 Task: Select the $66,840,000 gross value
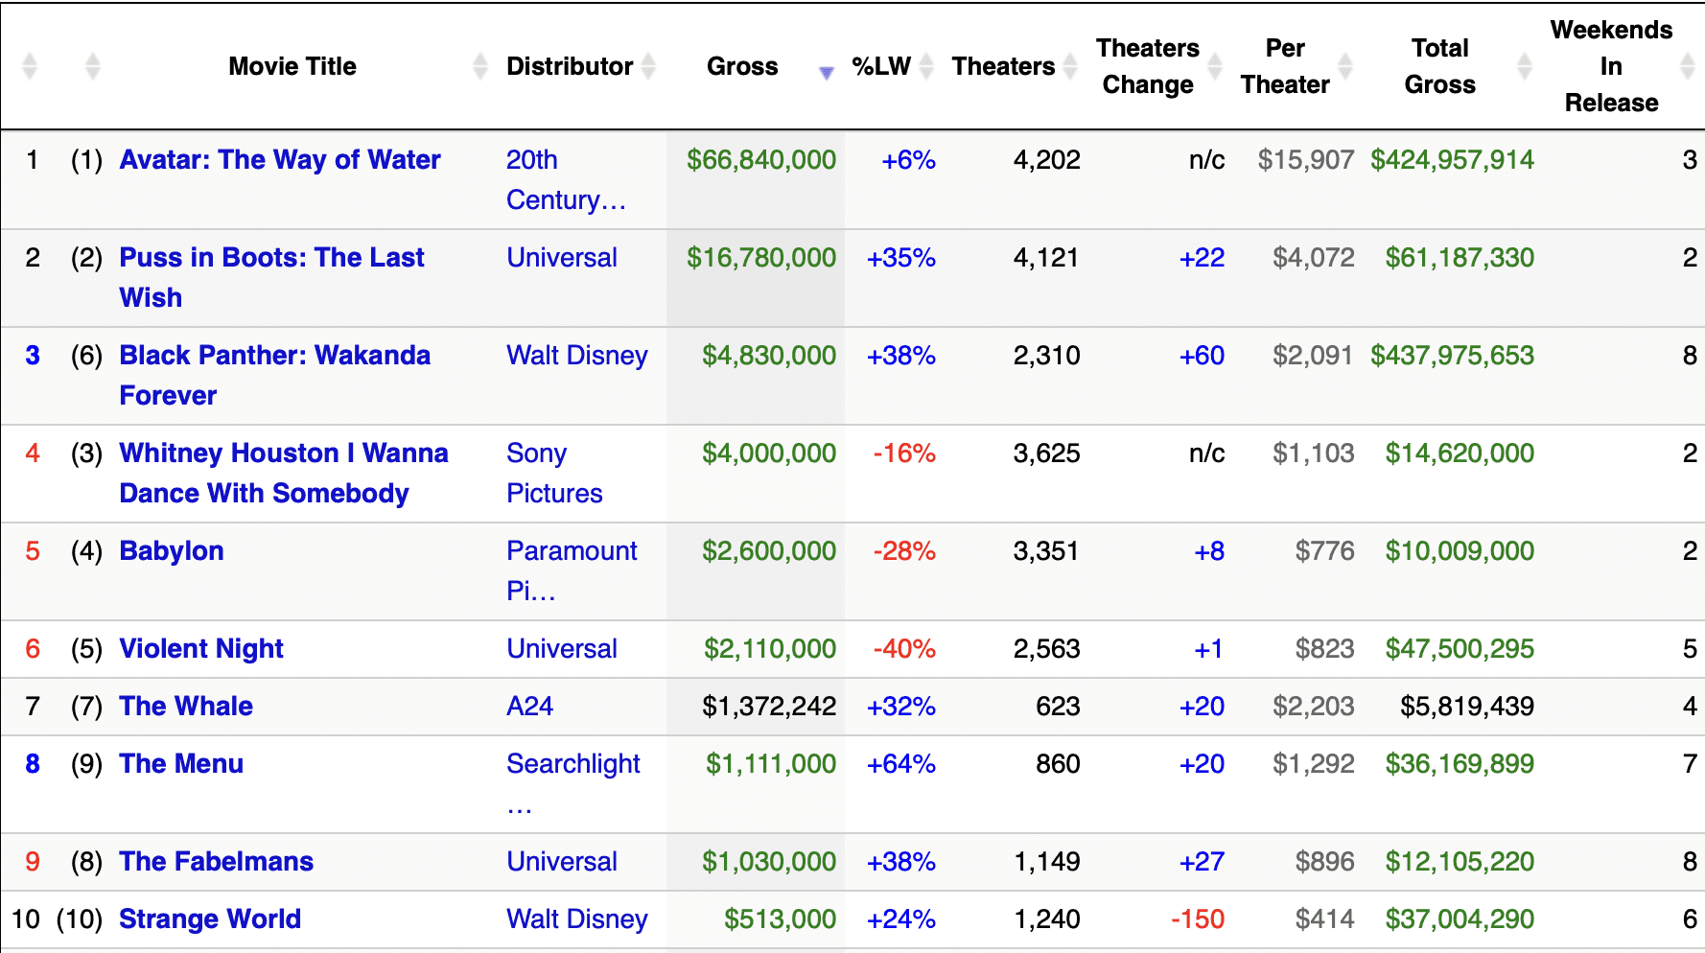coord(761,159)
